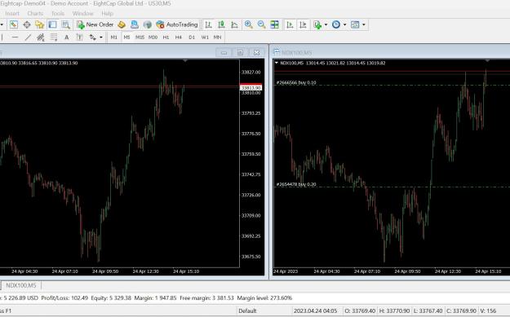Open the Strategy Tester icon

point(66,24)
